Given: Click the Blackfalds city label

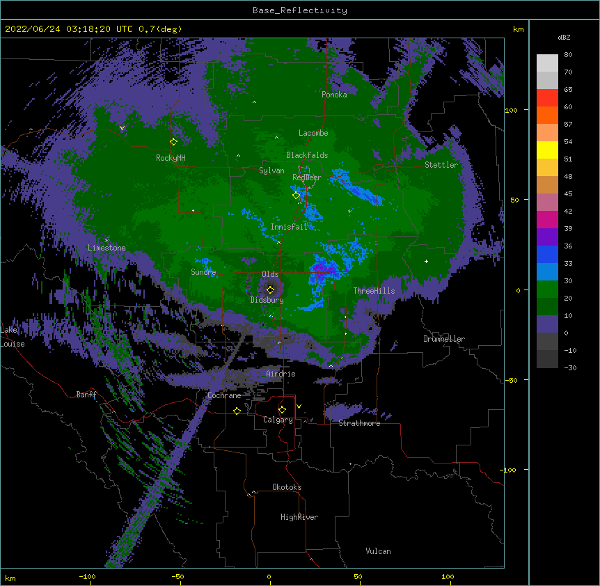Looking at the screenshot, I should coord(307,155).
